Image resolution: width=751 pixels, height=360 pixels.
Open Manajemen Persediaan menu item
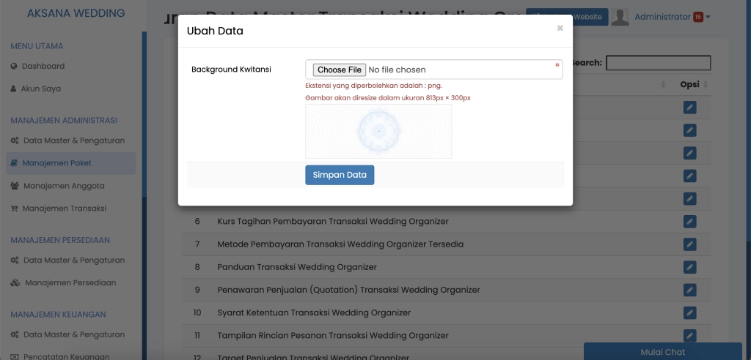pos(70,283)
